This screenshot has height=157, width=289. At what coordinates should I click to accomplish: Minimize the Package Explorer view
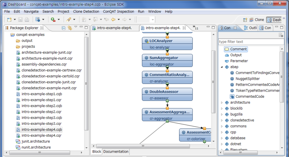pos(81,27)
